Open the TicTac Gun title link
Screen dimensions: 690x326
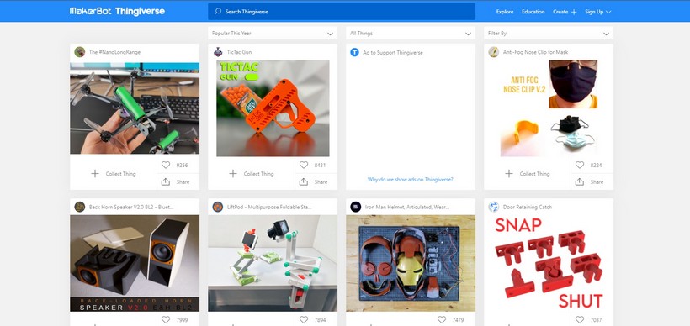(x=239, y=52)
